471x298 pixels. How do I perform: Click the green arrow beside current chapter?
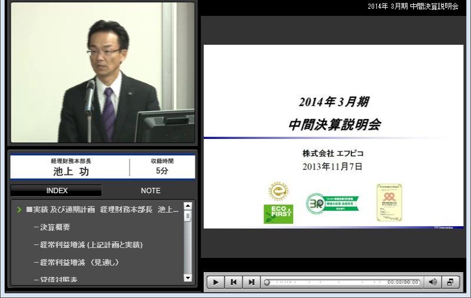(x=19, y=210)
